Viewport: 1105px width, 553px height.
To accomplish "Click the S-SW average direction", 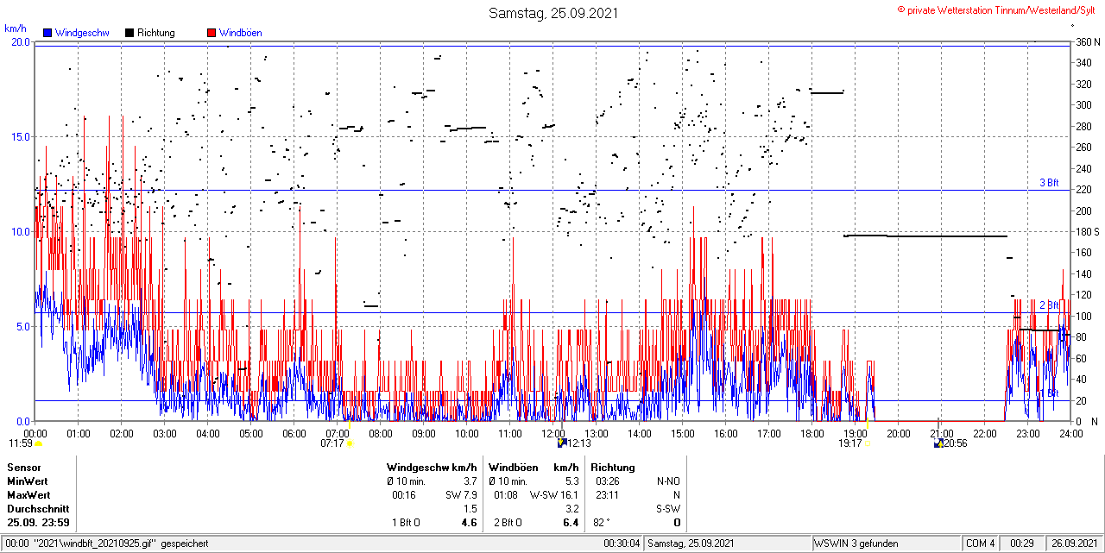I will [667, 509].
